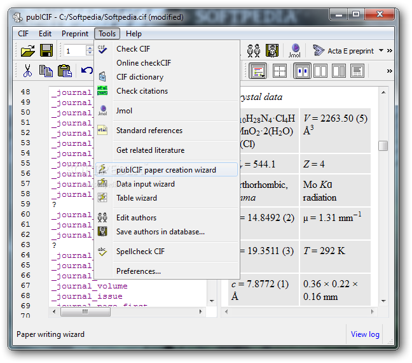This screenshot has height=363, width=412.
Task: Open the Edit menu
Action: click(x=45, y=34)
